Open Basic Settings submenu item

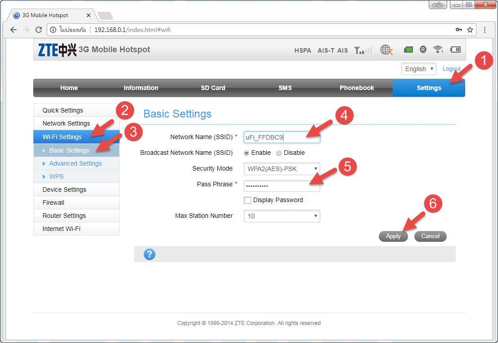pos(76,150)
